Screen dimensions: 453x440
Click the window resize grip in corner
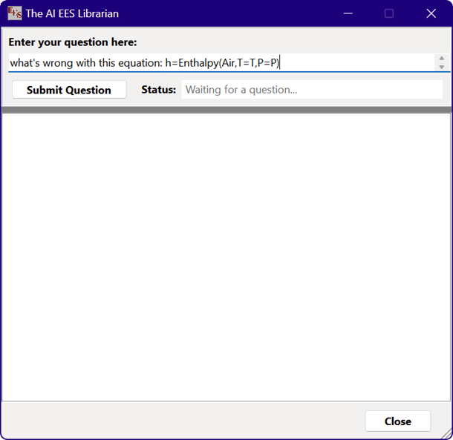tap(446, 434)
